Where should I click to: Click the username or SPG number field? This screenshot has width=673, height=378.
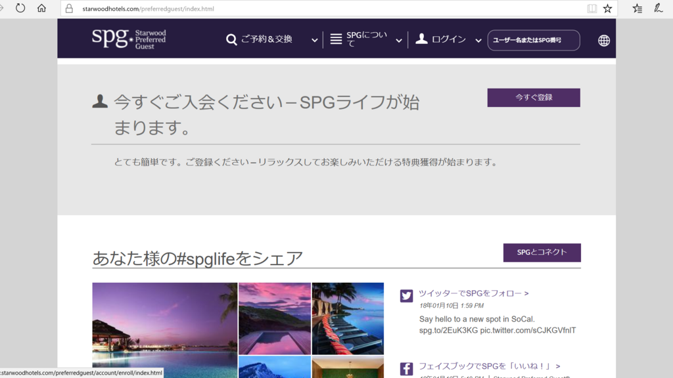pyautogui.click(x=534, y=40)
